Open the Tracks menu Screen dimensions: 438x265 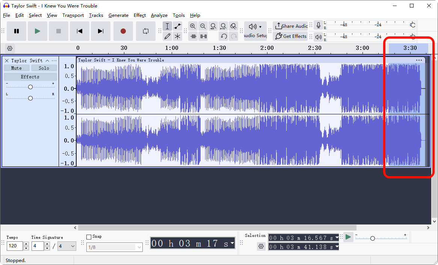click(96, 15)
